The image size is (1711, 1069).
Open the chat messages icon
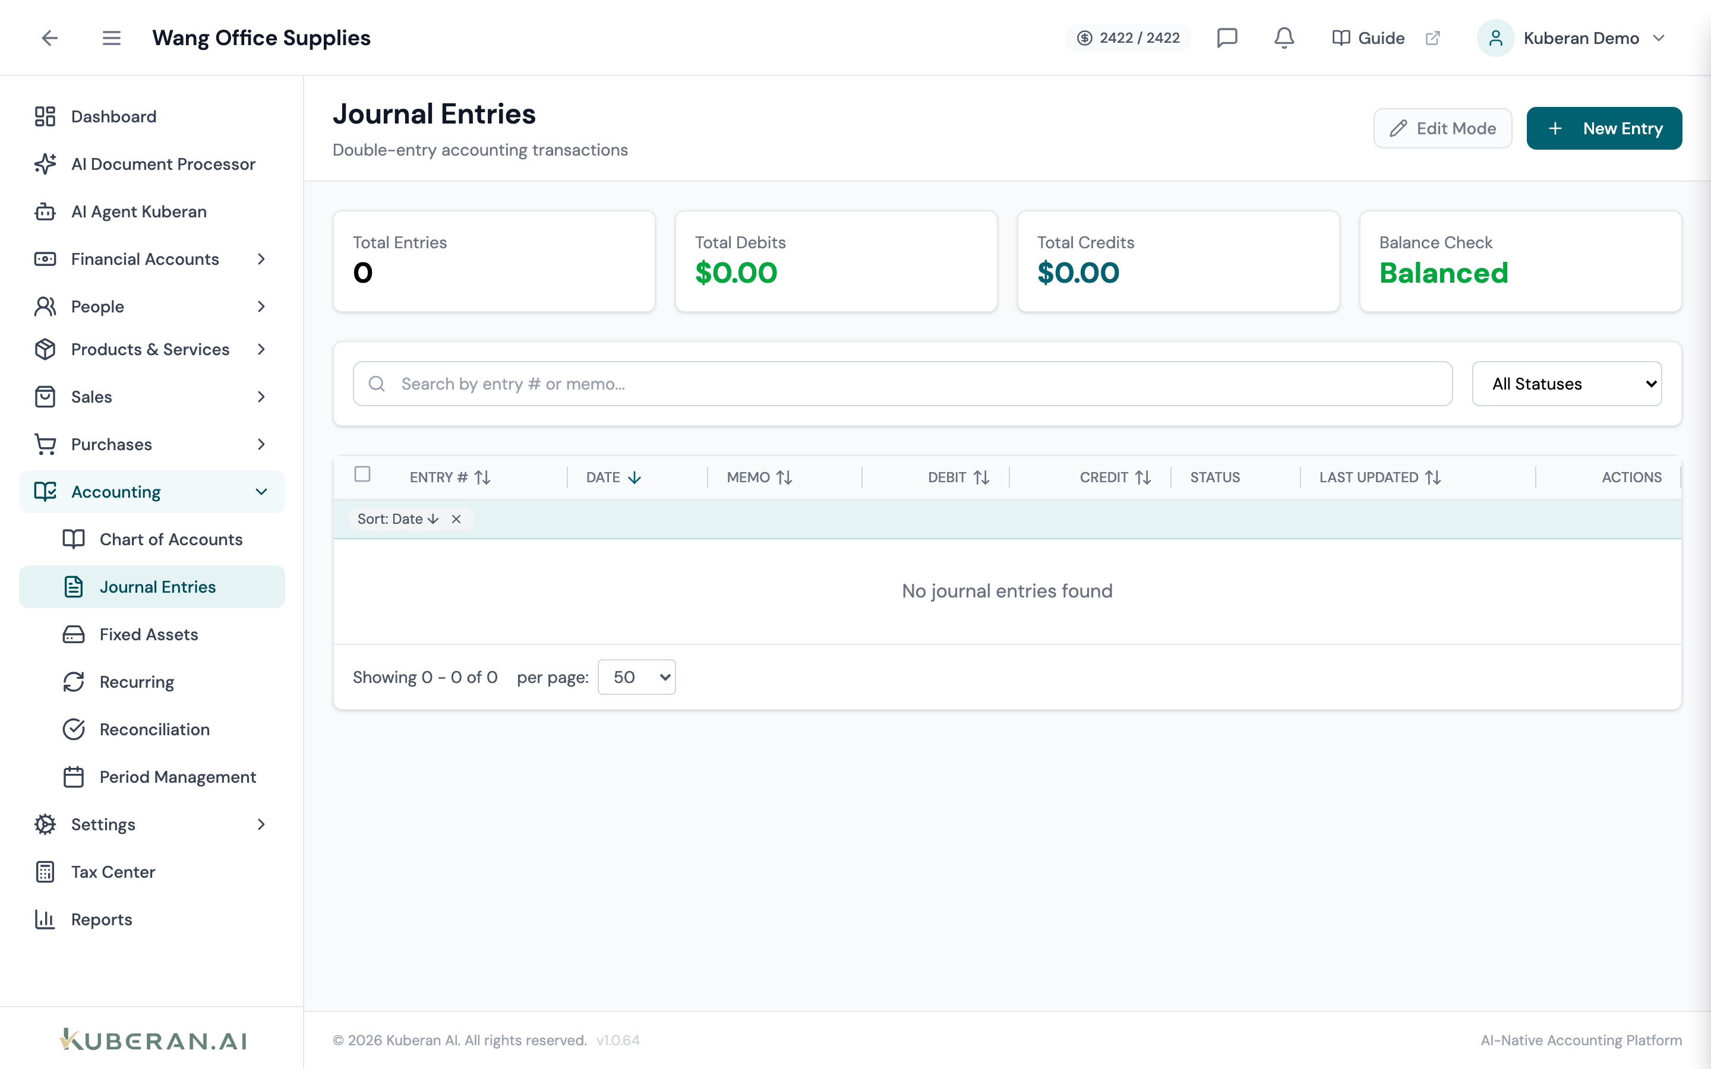click(1227, 37)
